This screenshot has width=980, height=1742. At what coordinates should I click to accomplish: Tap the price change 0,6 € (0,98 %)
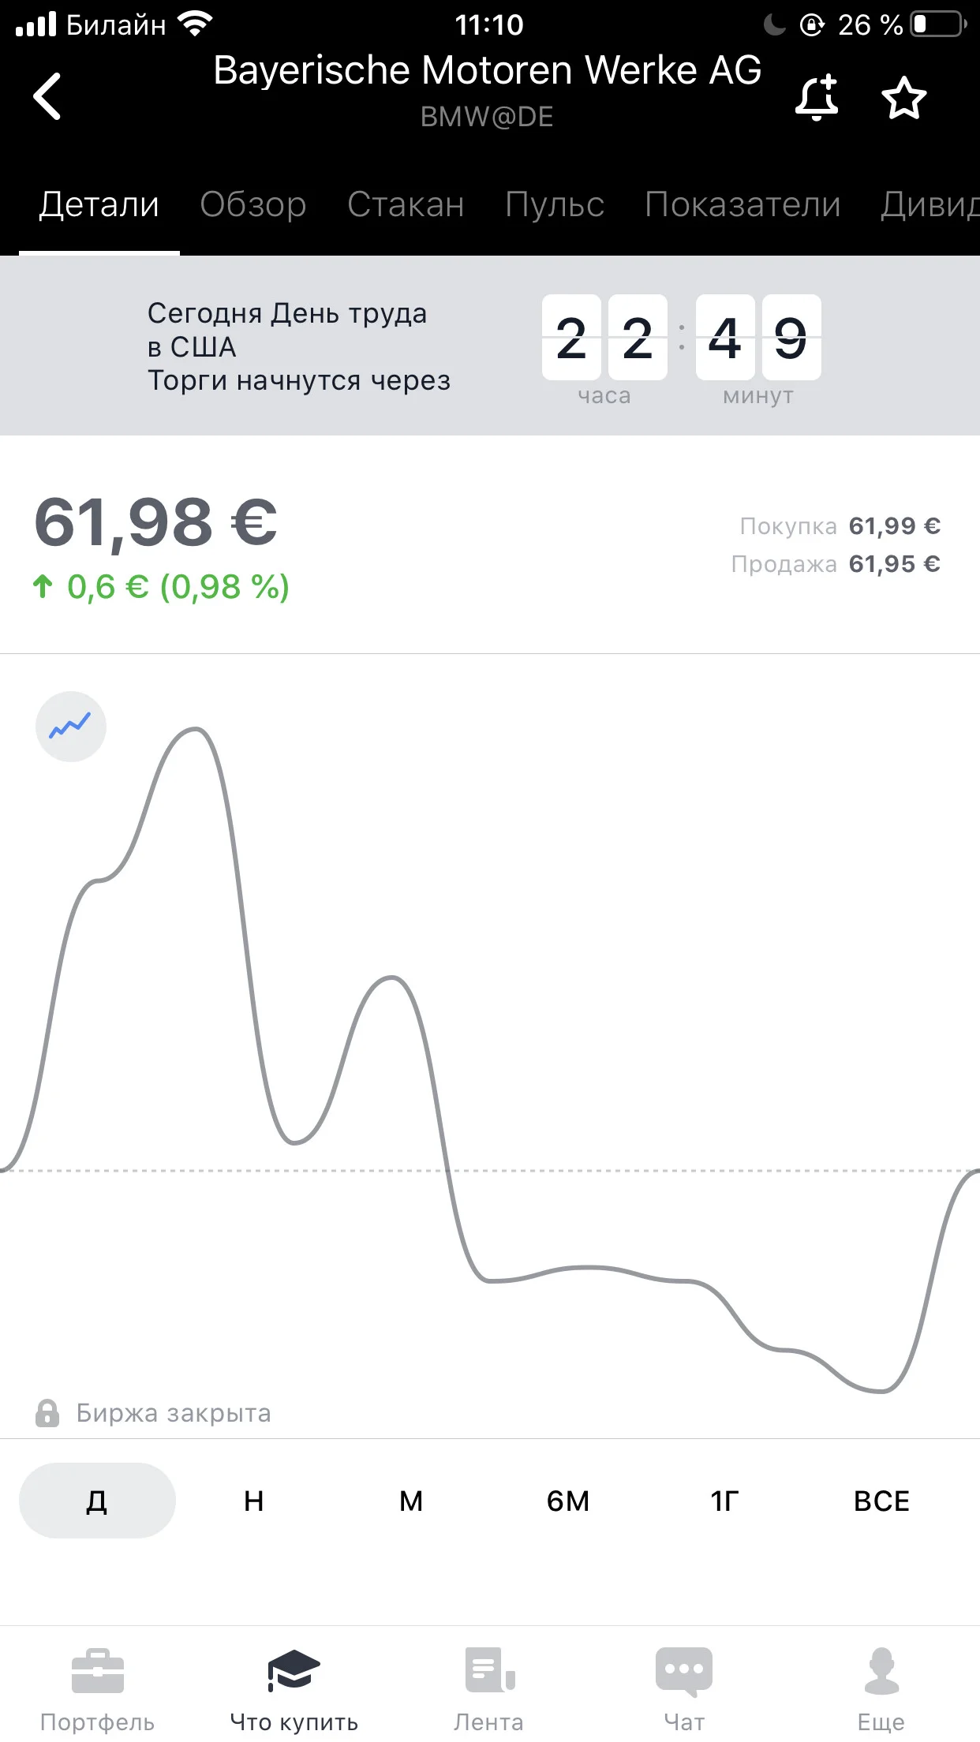tap(178, 586)
